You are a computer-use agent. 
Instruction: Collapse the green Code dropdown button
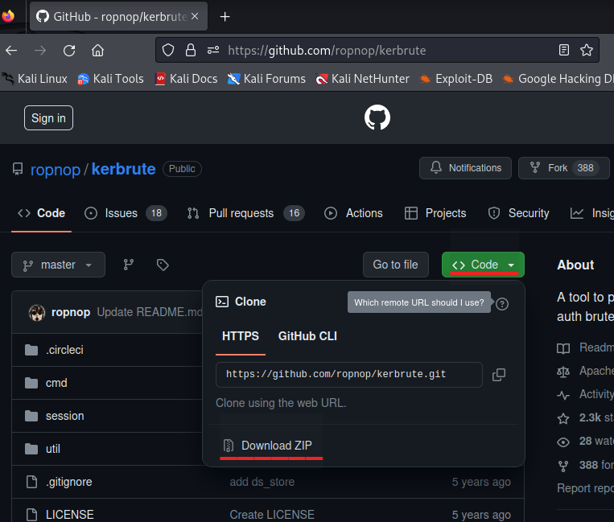(483, 265)
